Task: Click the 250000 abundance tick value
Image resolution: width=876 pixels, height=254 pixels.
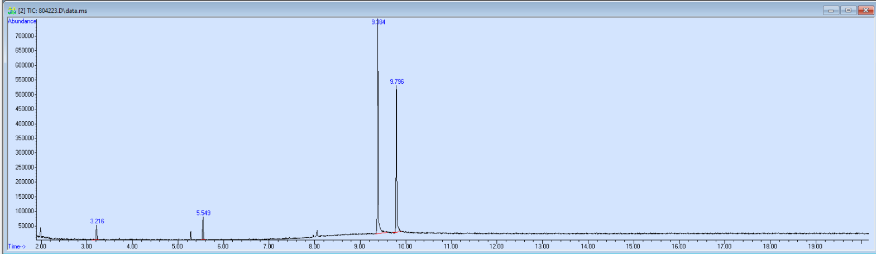Action: [x=24, y=167]
